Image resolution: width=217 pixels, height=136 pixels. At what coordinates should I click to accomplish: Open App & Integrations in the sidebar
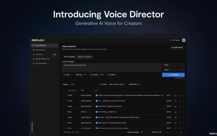[44, 59]
